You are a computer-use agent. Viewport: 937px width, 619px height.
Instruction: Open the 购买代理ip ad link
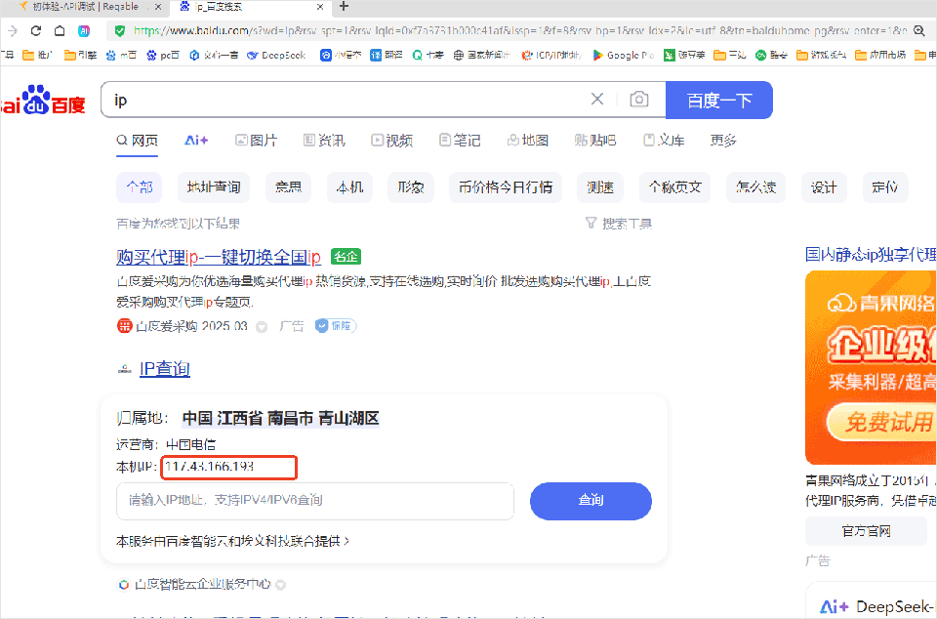220,256
